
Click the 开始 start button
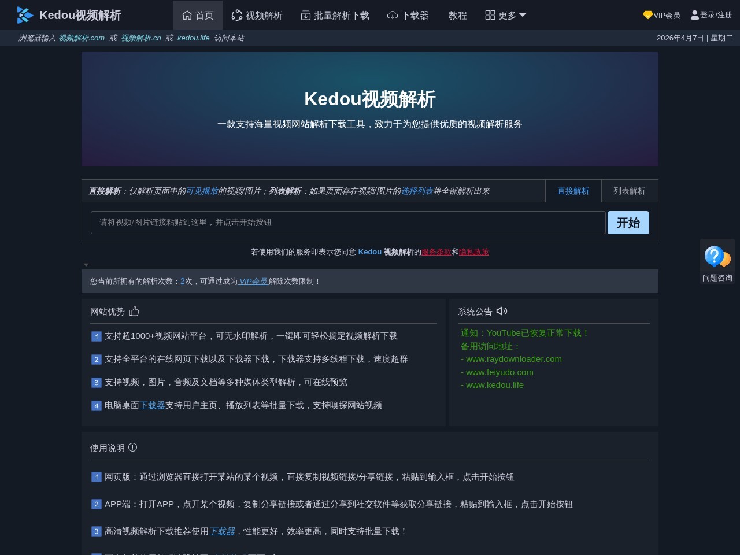coord(628,223)
